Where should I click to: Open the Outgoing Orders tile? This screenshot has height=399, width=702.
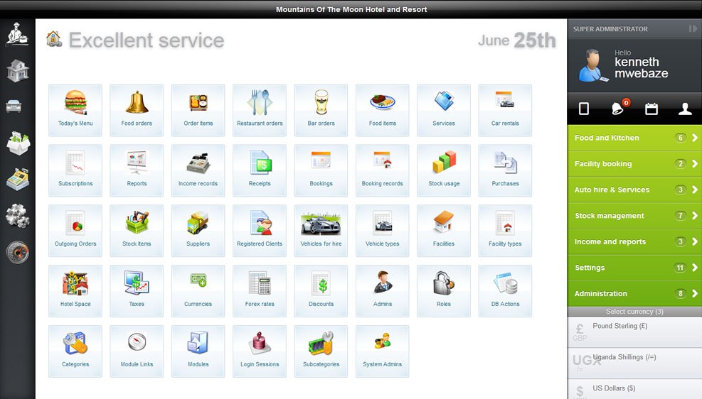(x=75, y=231)
